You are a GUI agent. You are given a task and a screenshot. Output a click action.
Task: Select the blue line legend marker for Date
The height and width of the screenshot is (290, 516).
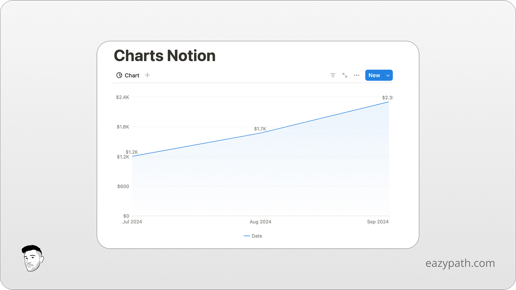247,236
